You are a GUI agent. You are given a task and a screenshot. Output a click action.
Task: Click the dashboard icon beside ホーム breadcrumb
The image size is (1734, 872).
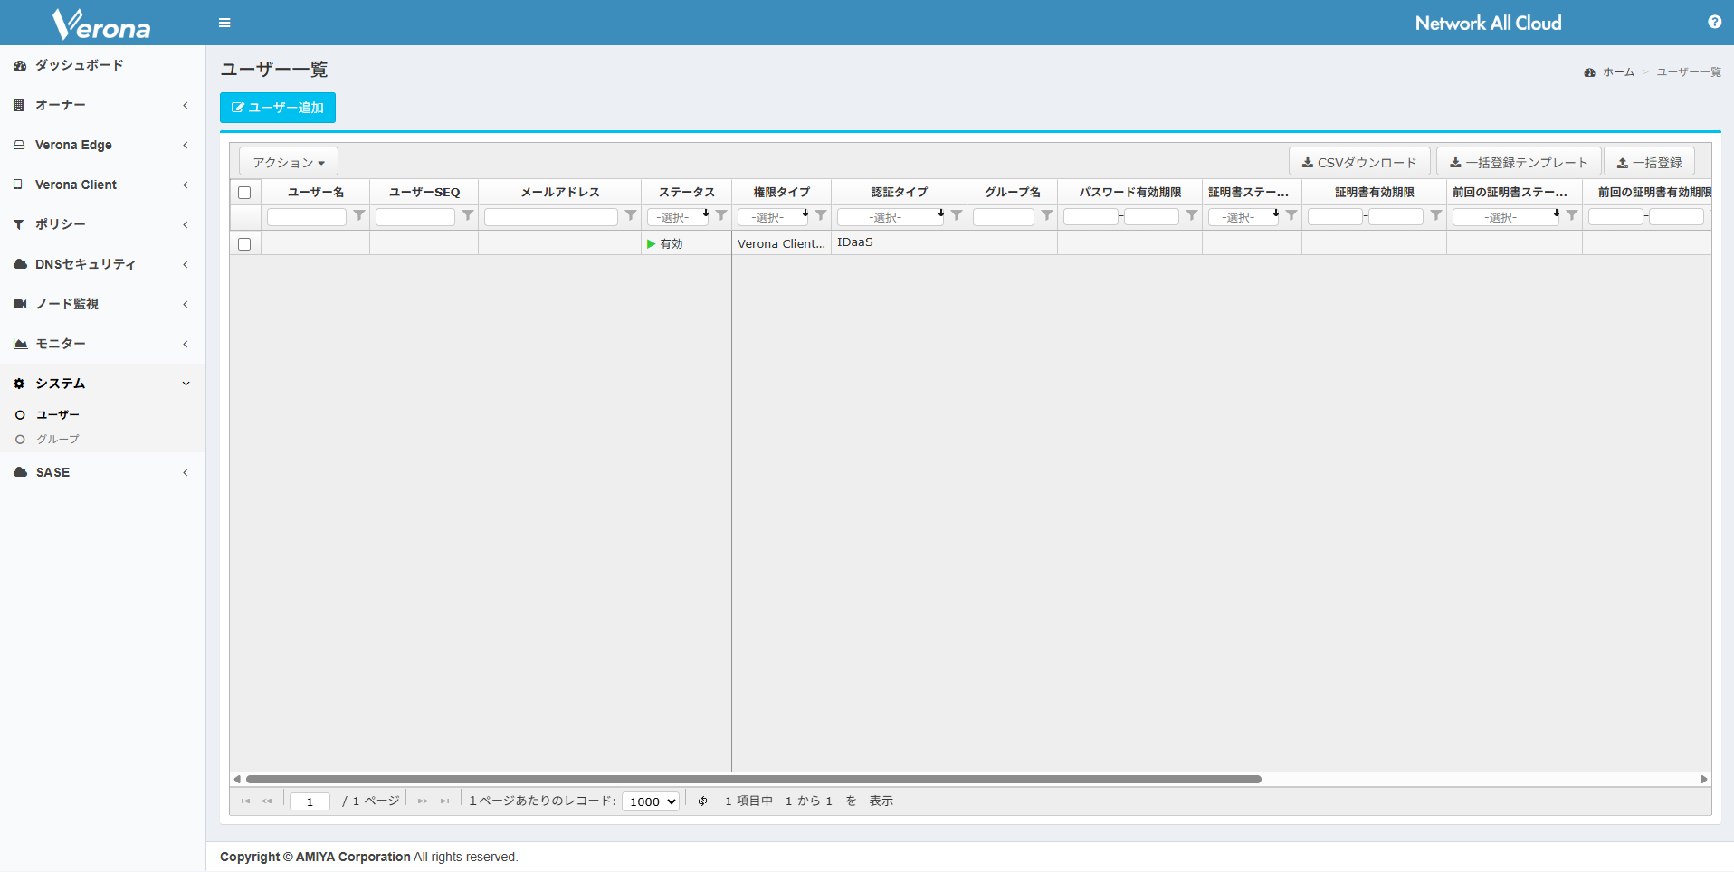pos(1589,72)
